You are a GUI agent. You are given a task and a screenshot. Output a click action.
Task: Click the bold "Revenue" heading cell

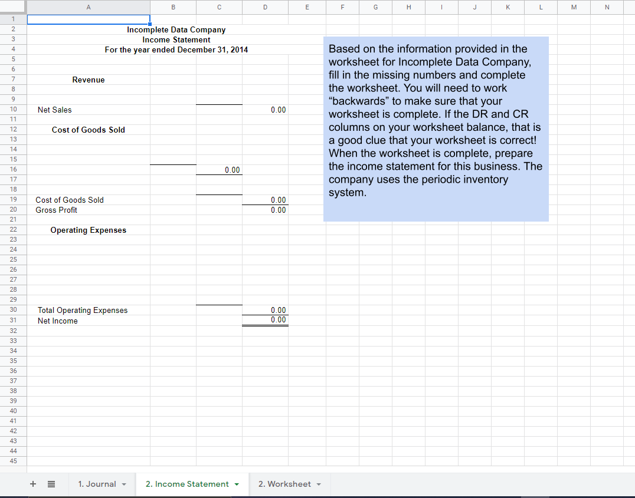pos(89,80)
